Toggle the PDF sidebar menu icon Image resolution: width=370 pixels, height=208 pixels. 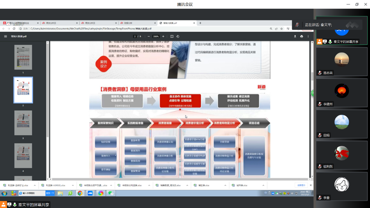tap(6, 36)
